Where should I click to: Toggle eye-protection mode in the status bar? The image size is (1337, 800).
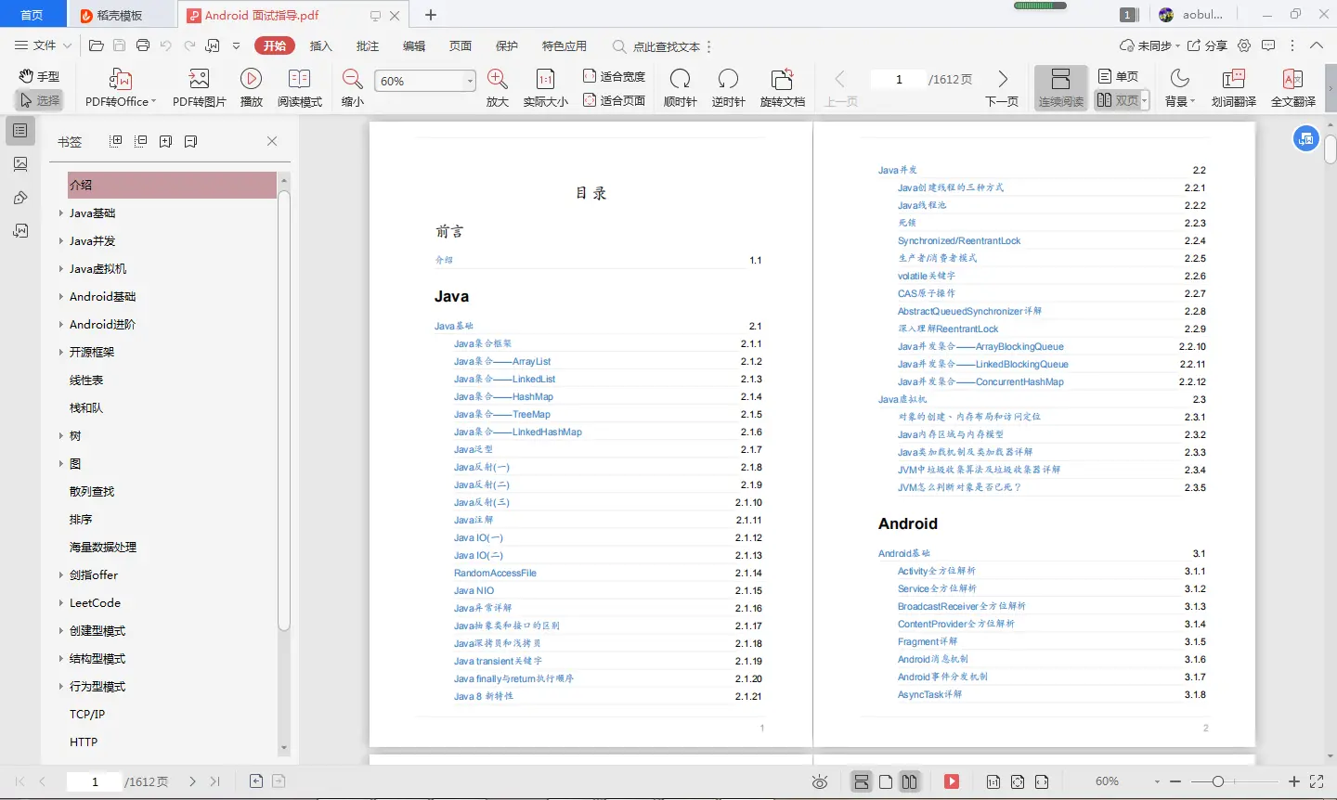pyautogui.click(x=820, y=781)
